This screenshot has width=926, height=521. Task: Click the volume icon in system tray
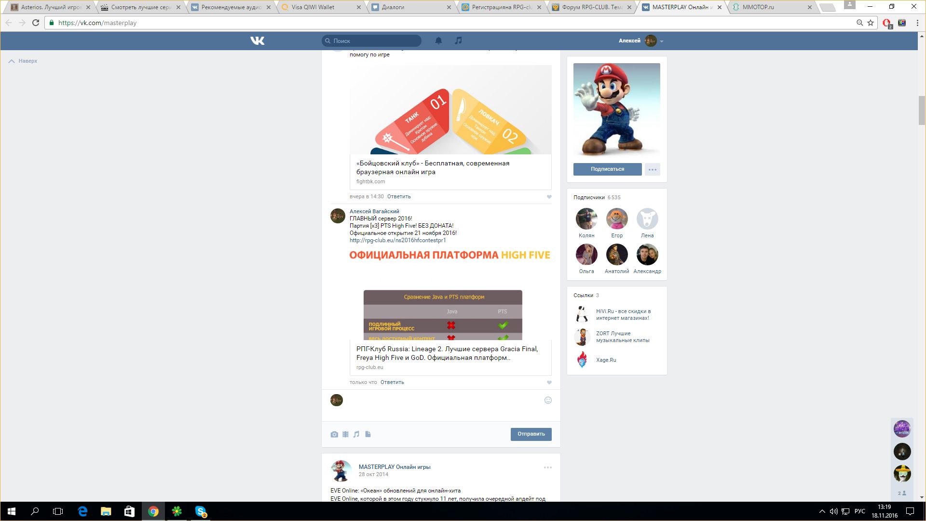pyautogui.click(x=833, y=511)
